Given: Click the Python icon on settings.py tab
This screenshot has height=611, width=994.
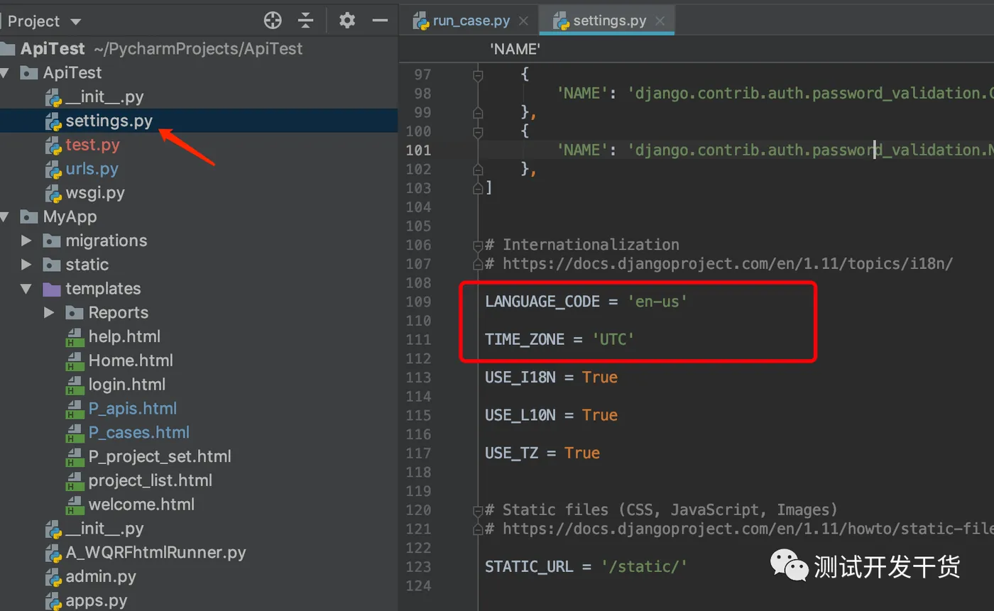Looking at the screenshot, I should tap(562, 21).
